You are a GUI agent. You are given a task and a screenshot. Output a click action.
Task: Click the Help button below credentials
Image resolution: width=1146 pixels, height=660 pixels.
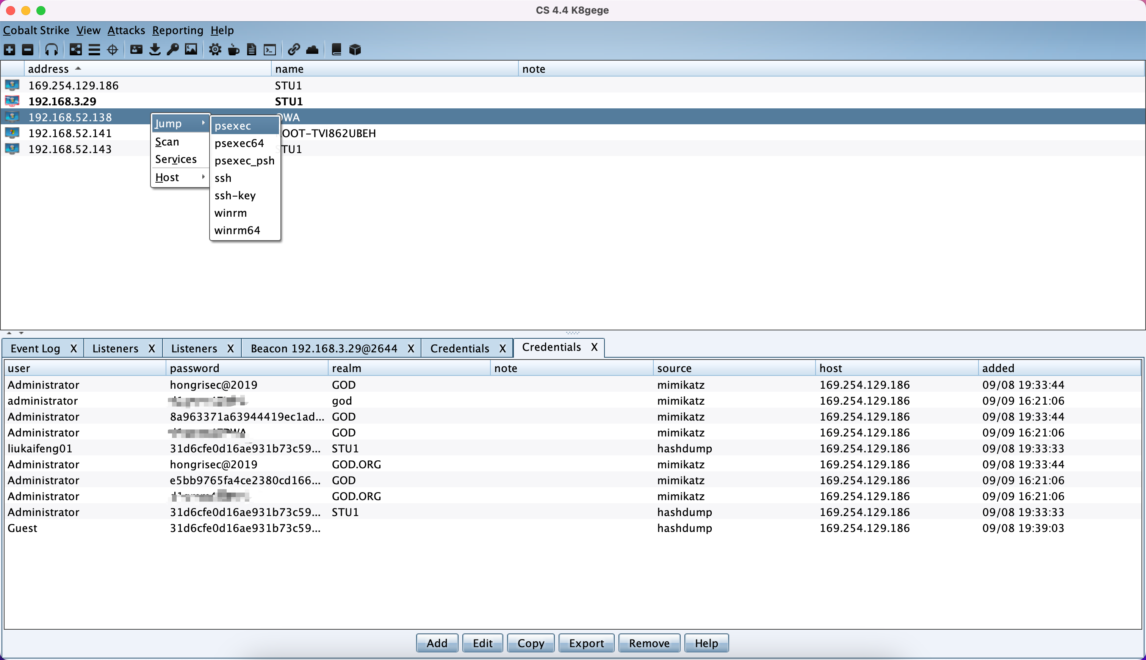(x=706, y=643)
